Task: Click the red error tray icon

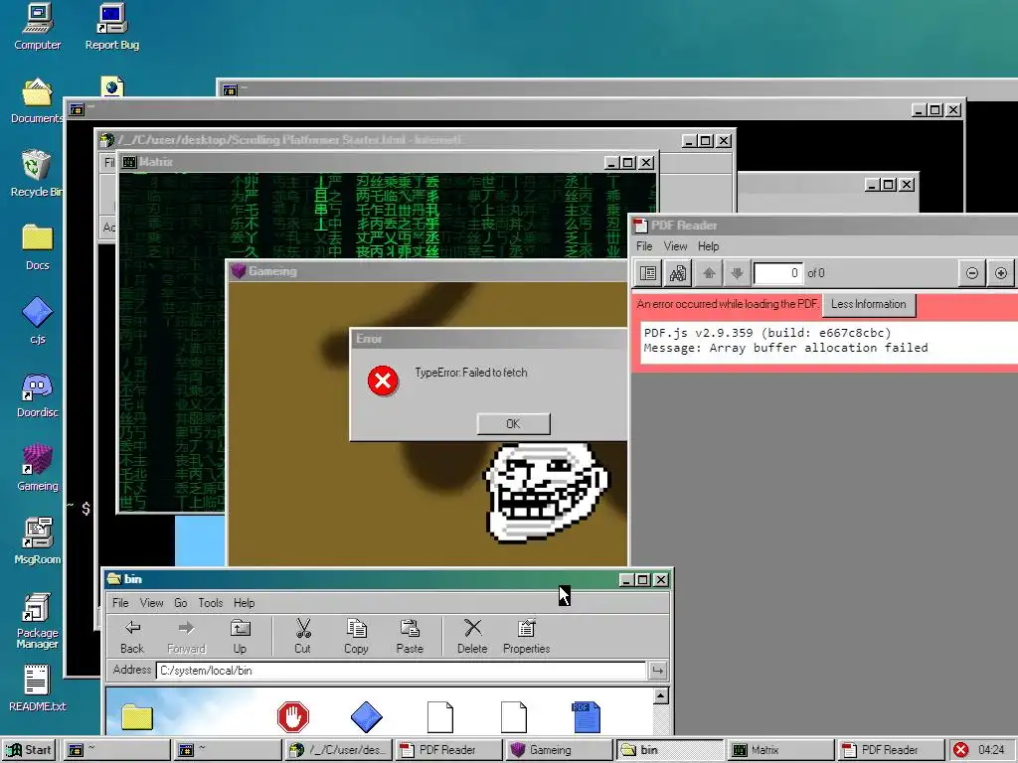Action: tap(961, 750)
